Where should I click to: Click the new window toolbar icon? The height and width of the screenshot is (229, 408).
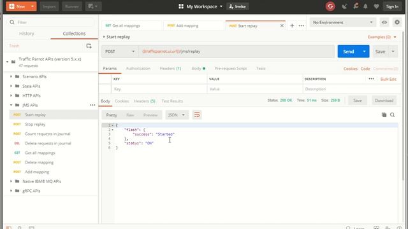pos(93,6)
